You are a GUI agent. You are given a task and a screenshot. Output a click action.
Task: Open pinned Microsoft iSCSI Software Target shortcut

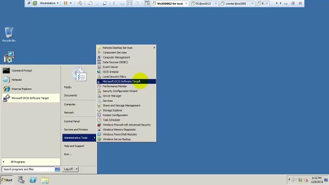pos(31,98)
